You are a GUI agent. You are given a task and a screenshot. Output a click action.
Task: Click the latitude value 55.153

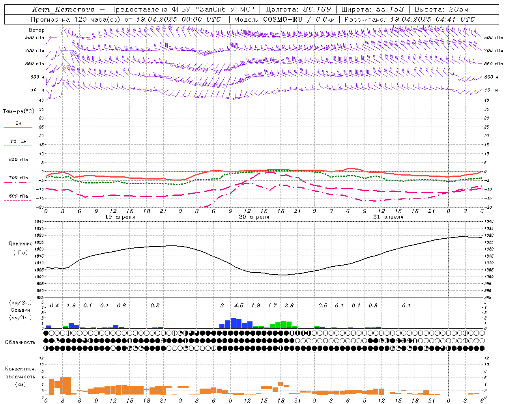point(390,9)
